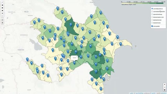Click the marker on the far eastern peninsula tip
The image size is (167, 94).
point(121,44)
